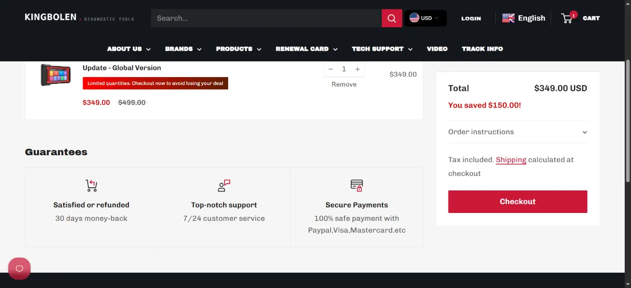Click the Guarantees heading

(x=56, y=152)
